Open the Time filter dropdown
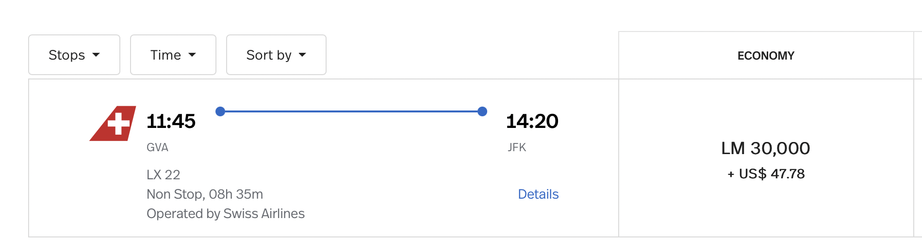 point(173,55)
